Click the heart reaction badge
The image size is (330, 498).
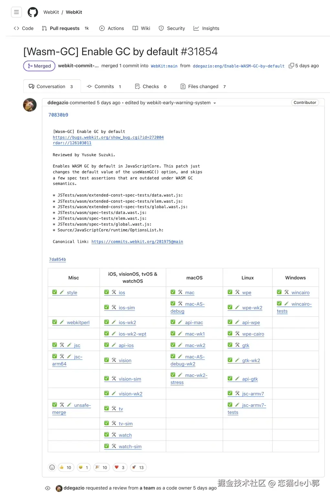(x=120, y=467)
